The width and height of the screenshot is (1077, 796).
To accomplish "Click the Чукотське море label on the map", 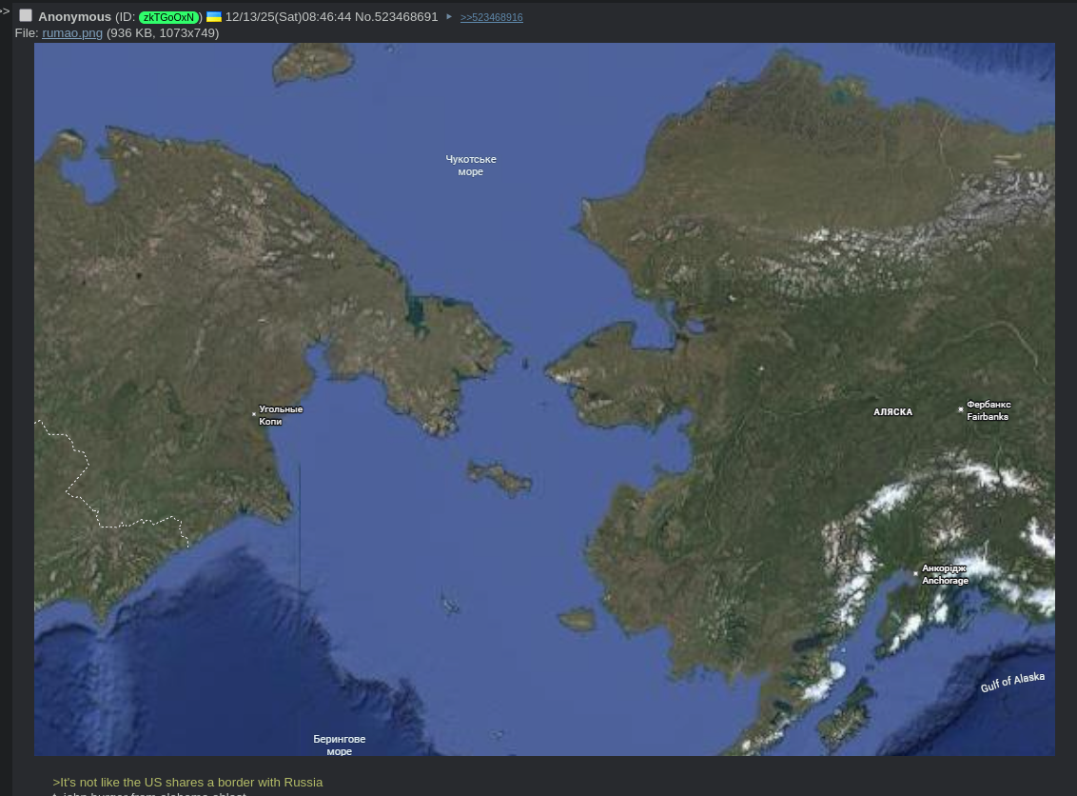I will tap(471, 166).
